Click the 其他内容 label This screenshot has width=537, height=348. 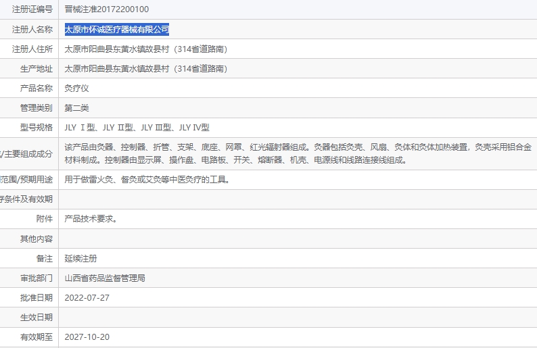tap(37, 239)
